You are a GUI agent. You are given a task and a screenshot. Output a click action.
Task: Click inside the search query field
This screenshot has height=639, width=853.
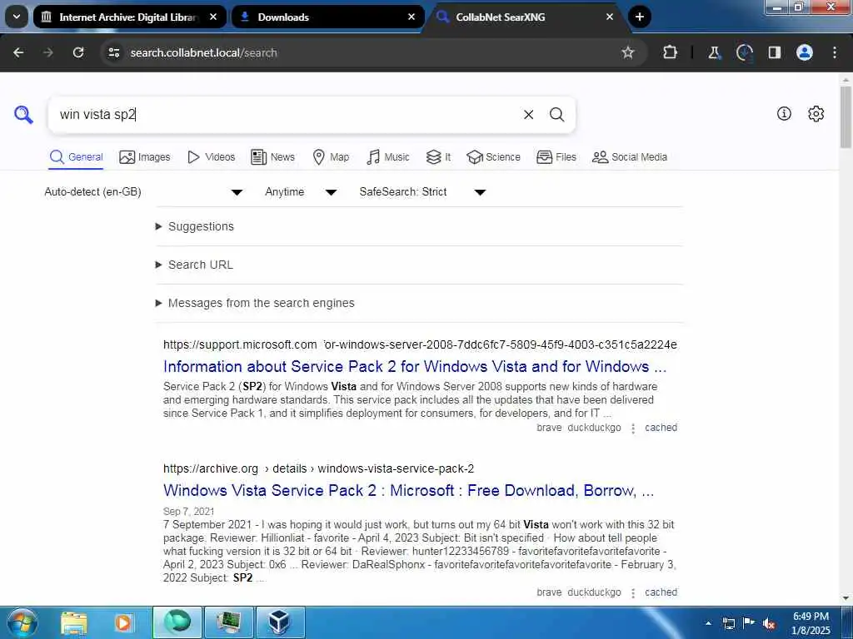tap(286, 115)
